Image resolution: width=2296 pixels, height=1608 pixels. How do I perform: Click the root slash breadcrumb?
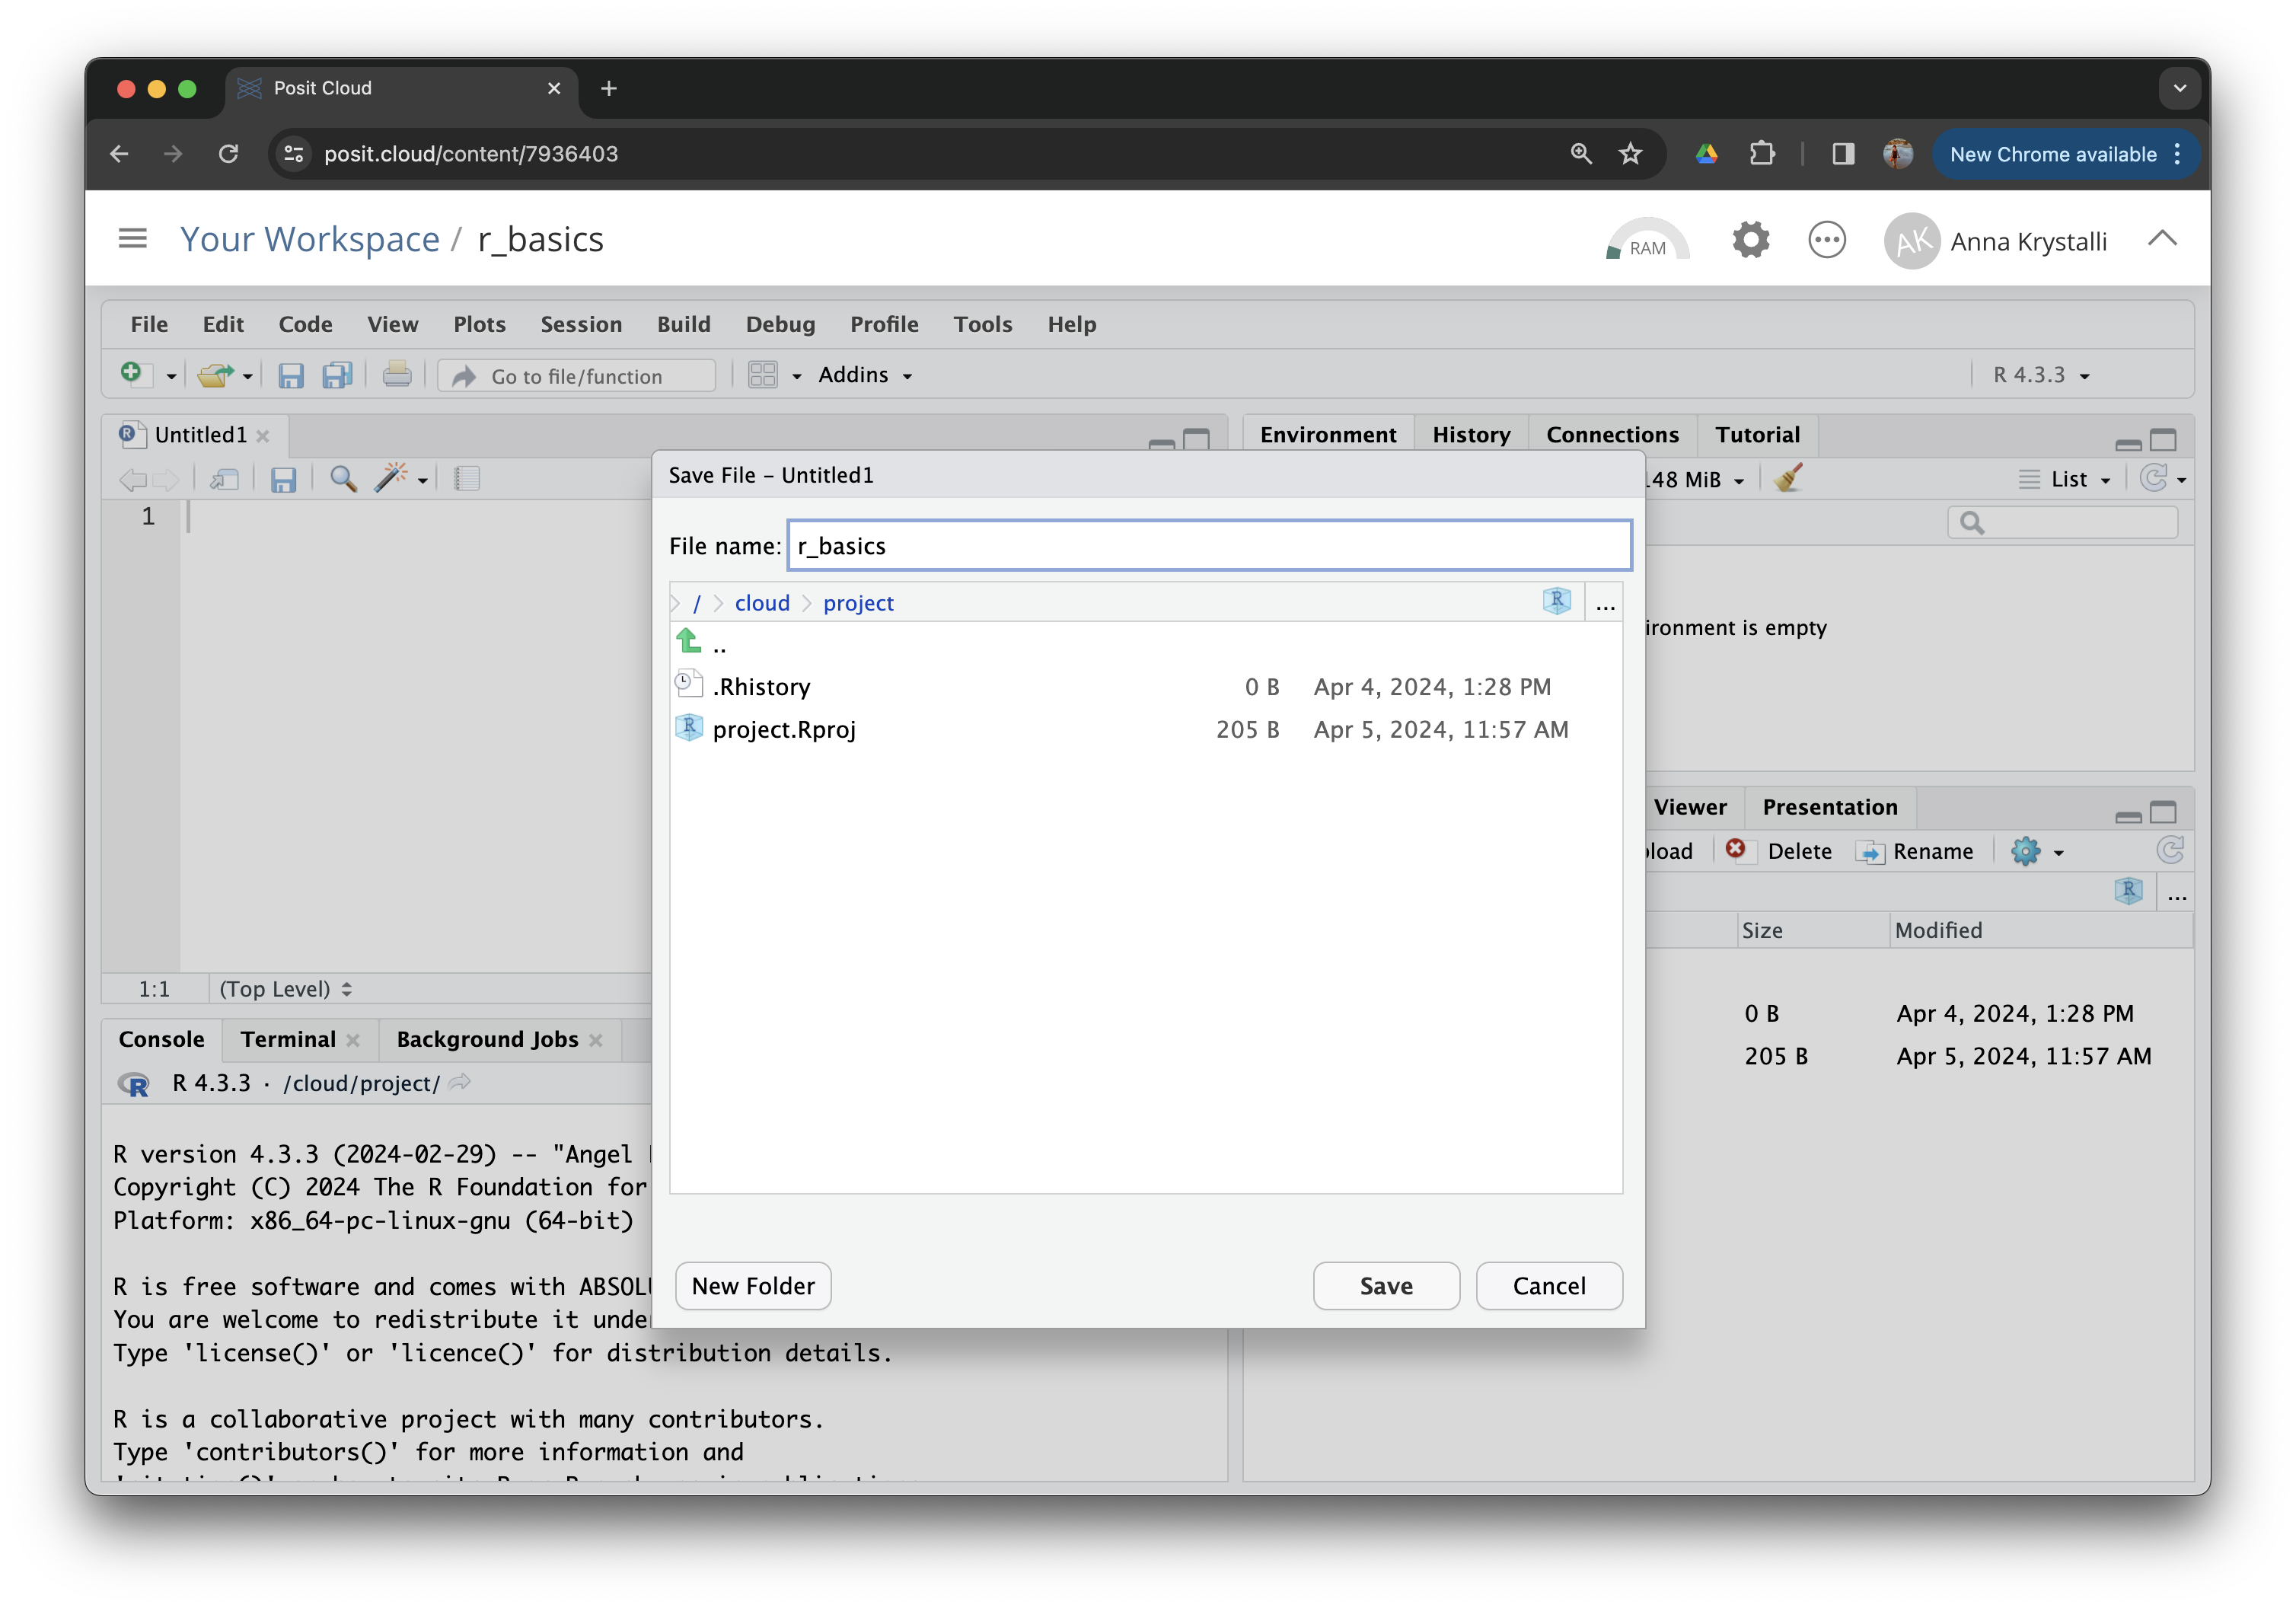tap(697, 604)
